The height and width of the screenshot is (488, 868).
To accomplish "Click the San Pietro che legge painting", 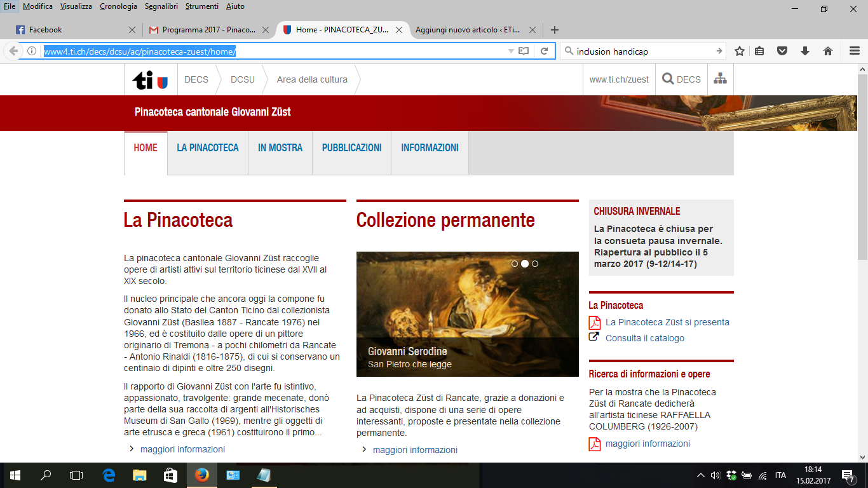I will [468, 314].
